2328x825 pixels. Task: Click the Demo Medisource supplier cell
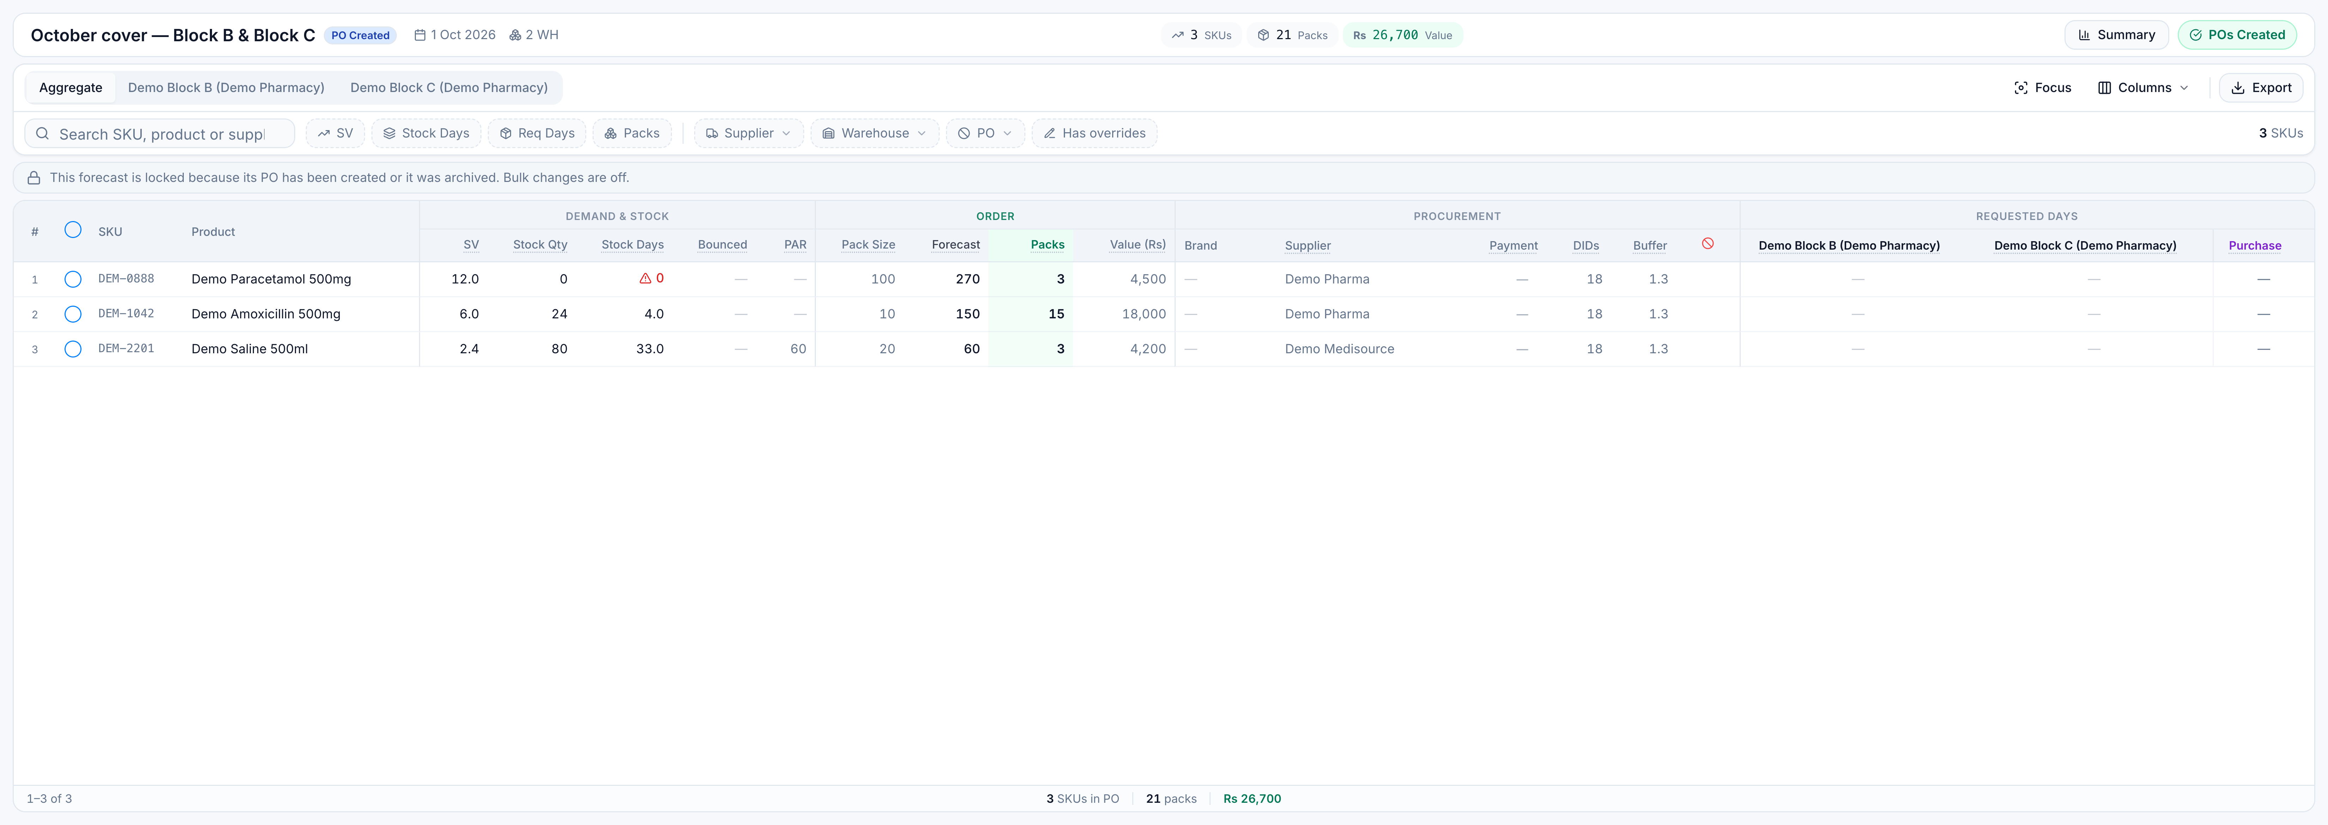click(x=1339, y=349)
